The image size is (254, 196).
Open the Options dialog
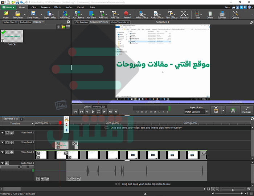[235, 15]
